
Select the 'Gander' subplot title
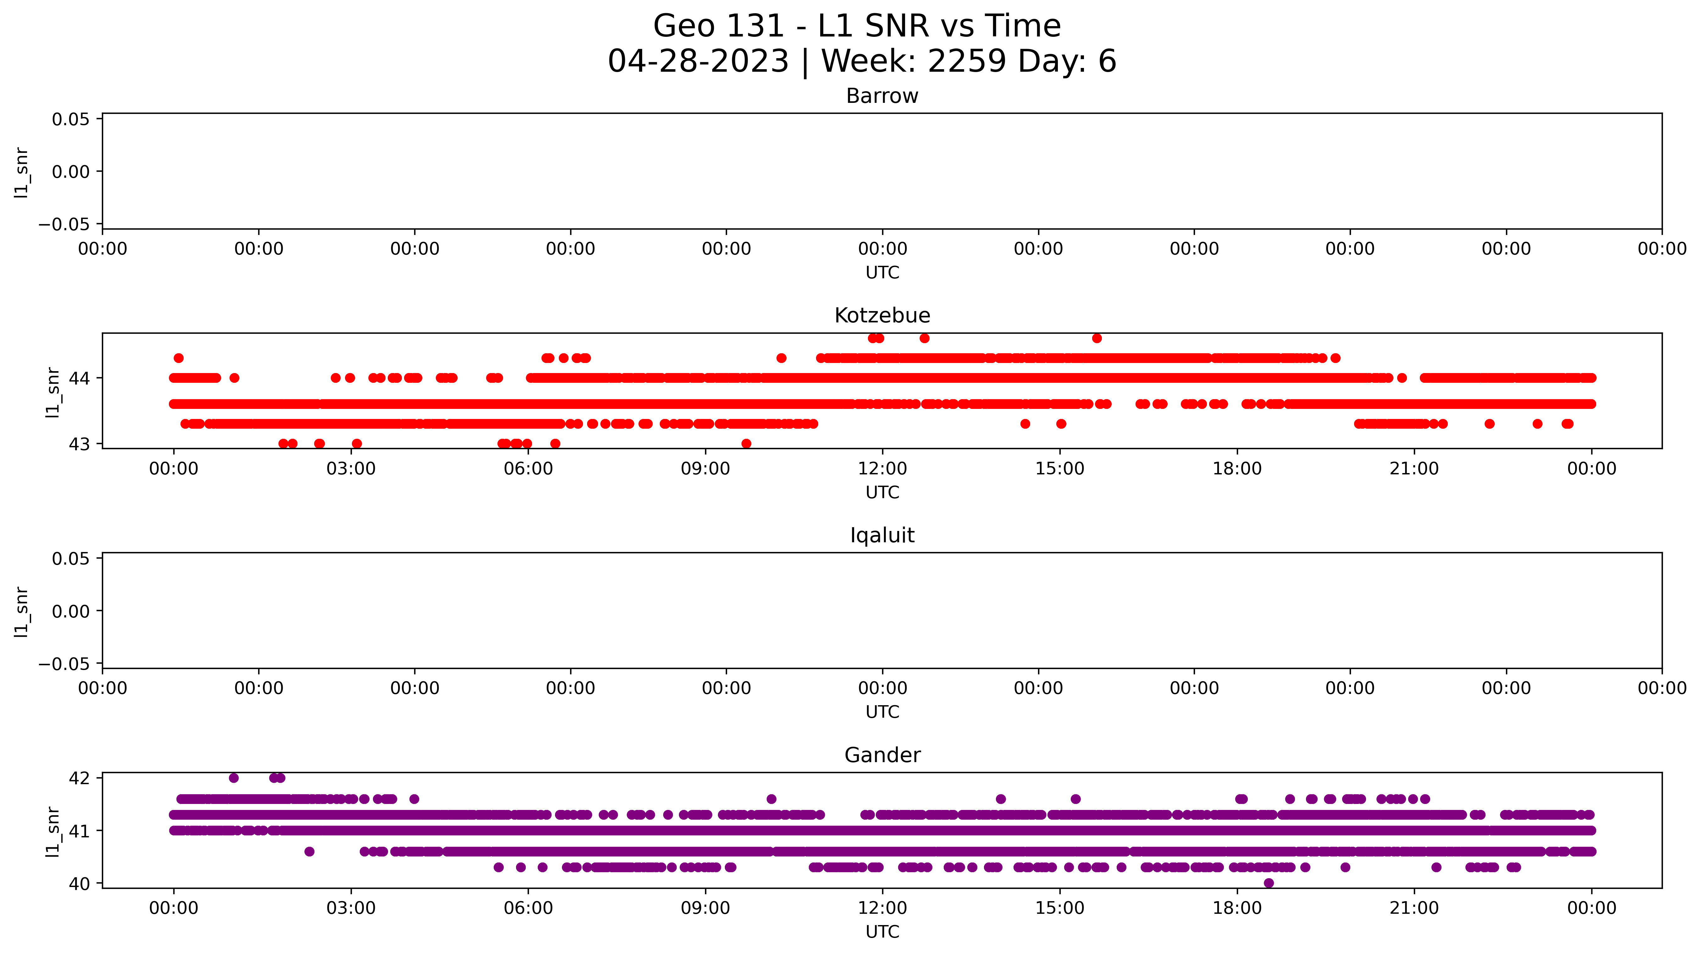[x=882, y=755]
